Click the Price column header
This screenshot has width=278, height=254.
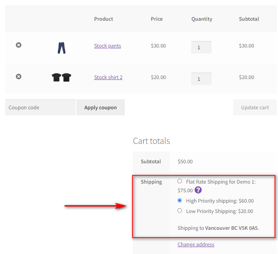click(x=157, y=19)
